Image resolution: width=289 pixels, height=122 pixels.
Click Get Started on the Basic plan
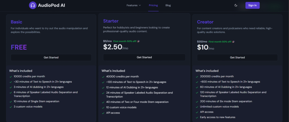[51, 57]
